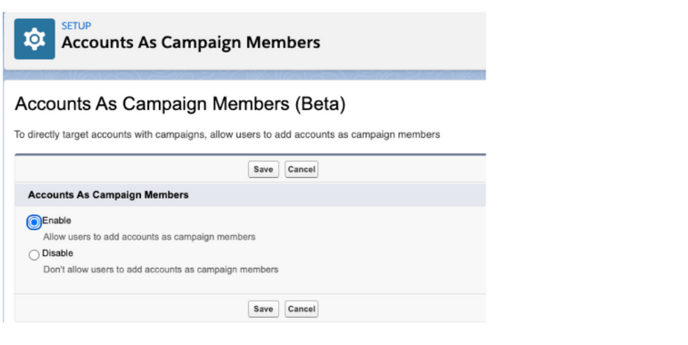
Task: Click the top Save button
Action: click(264, 169)
